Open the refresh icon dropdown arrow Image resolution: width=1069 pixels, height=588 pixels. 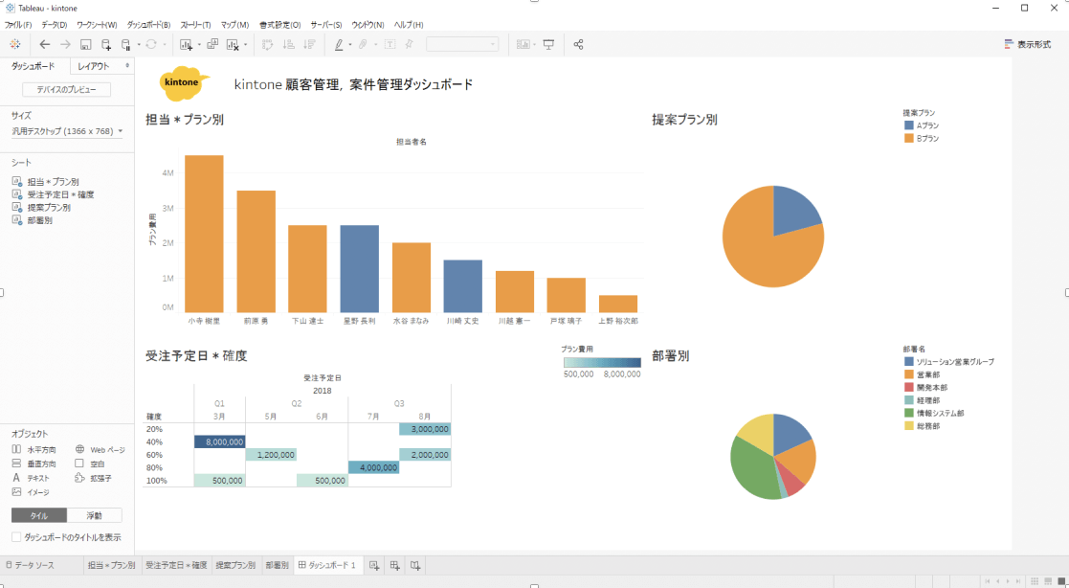pos(164,45)
